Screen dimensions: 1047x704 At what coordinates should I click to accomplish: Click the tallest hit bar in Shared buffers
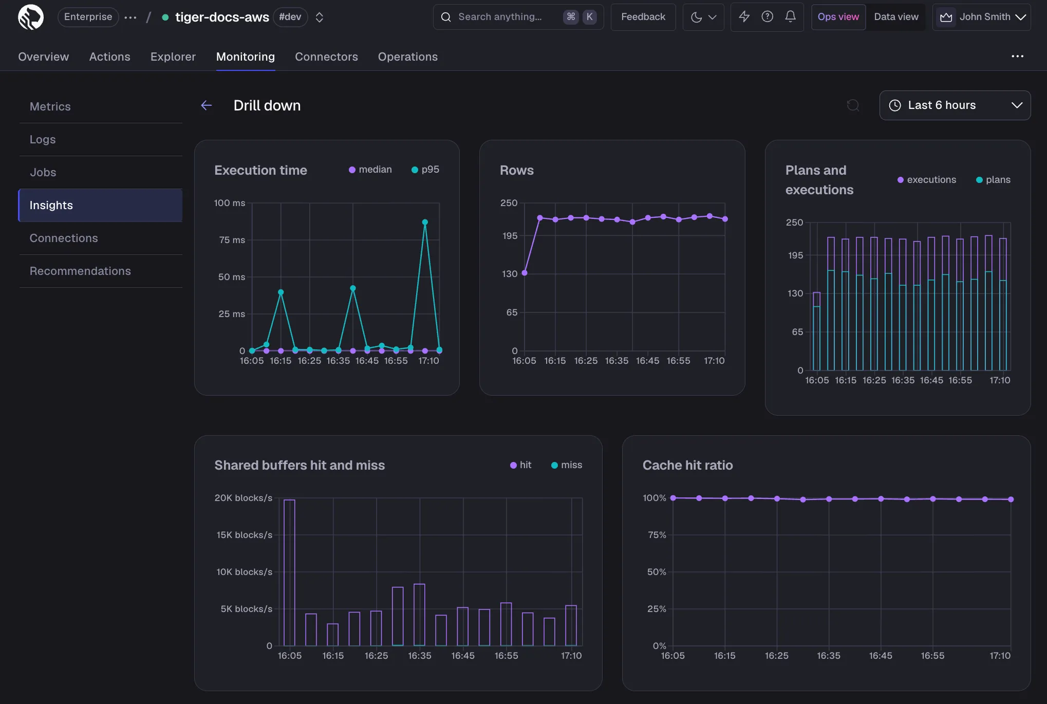(289, 572)
